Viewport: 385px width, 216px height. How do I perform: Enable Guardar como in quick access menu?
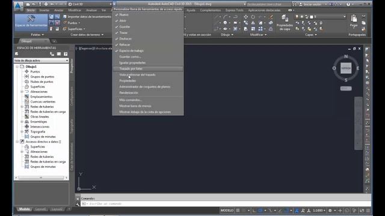click(x=148, y=56)
